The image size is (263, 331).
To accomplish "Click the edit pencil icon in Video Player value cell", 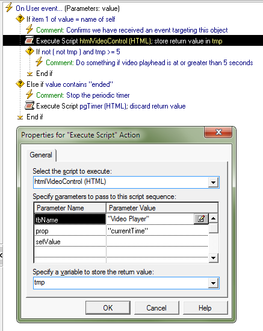I will tap(201, 219).
